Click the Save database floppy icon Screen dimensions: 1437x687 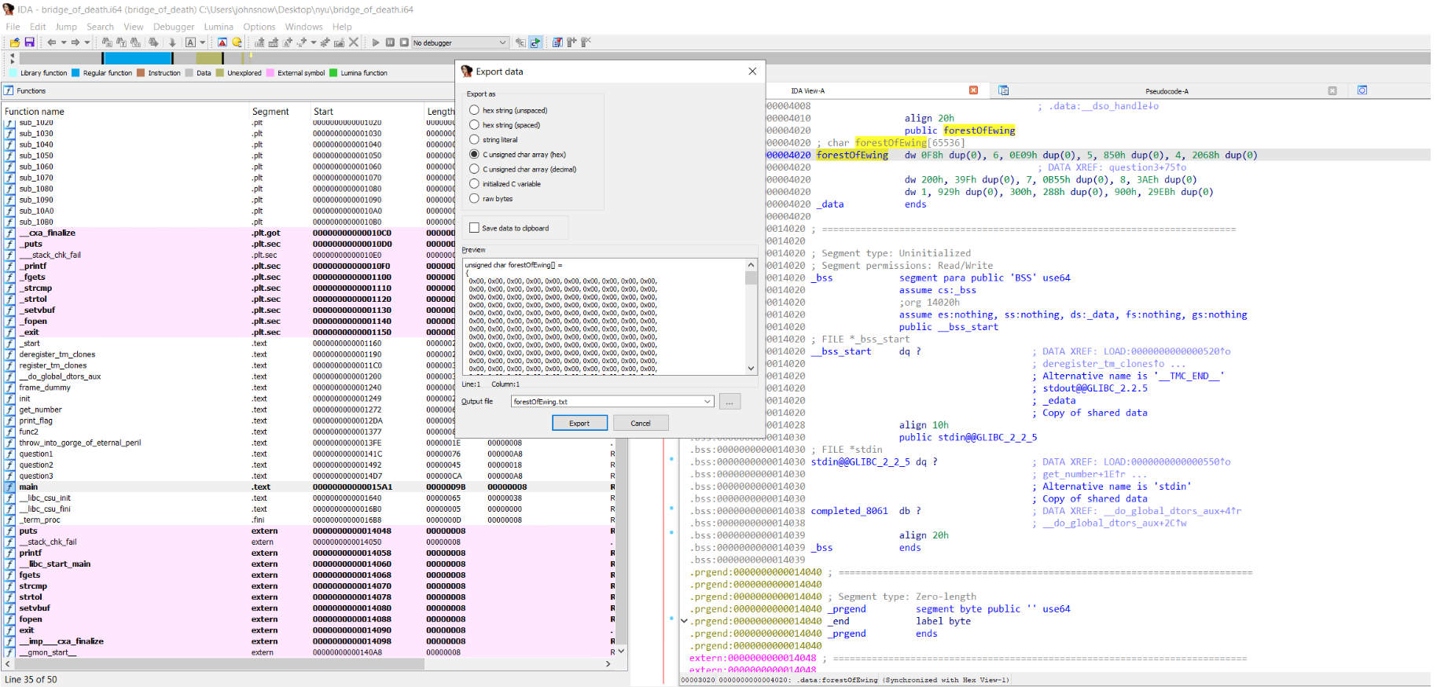point(30,42)
